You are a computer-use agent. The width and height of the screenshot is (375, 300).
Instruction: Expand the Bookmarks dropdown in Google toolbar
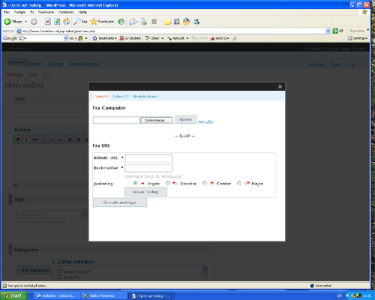[x=115, y=38]
